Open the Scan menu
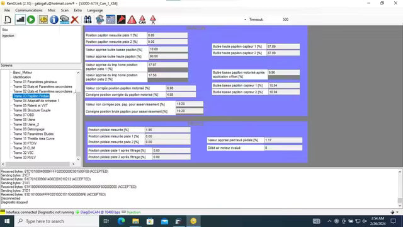 (65, 10)
